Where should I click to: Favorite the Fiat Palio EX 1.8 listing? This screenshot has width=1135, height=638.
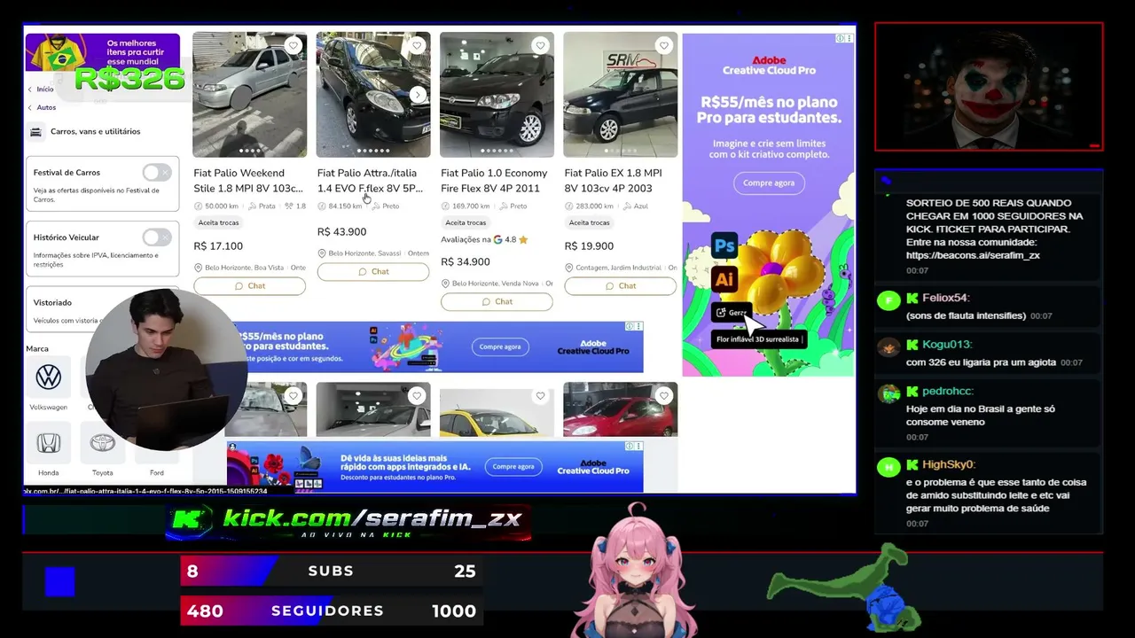(x=663, y=46)
